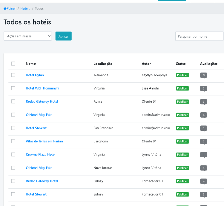Click the reviews count icon for Crowne Plaza Hotel

[204, 155]
